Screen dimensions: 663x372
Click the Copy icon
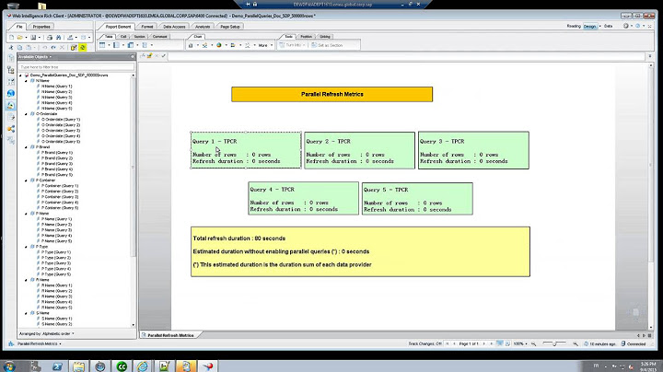click(x=19, y=48)
